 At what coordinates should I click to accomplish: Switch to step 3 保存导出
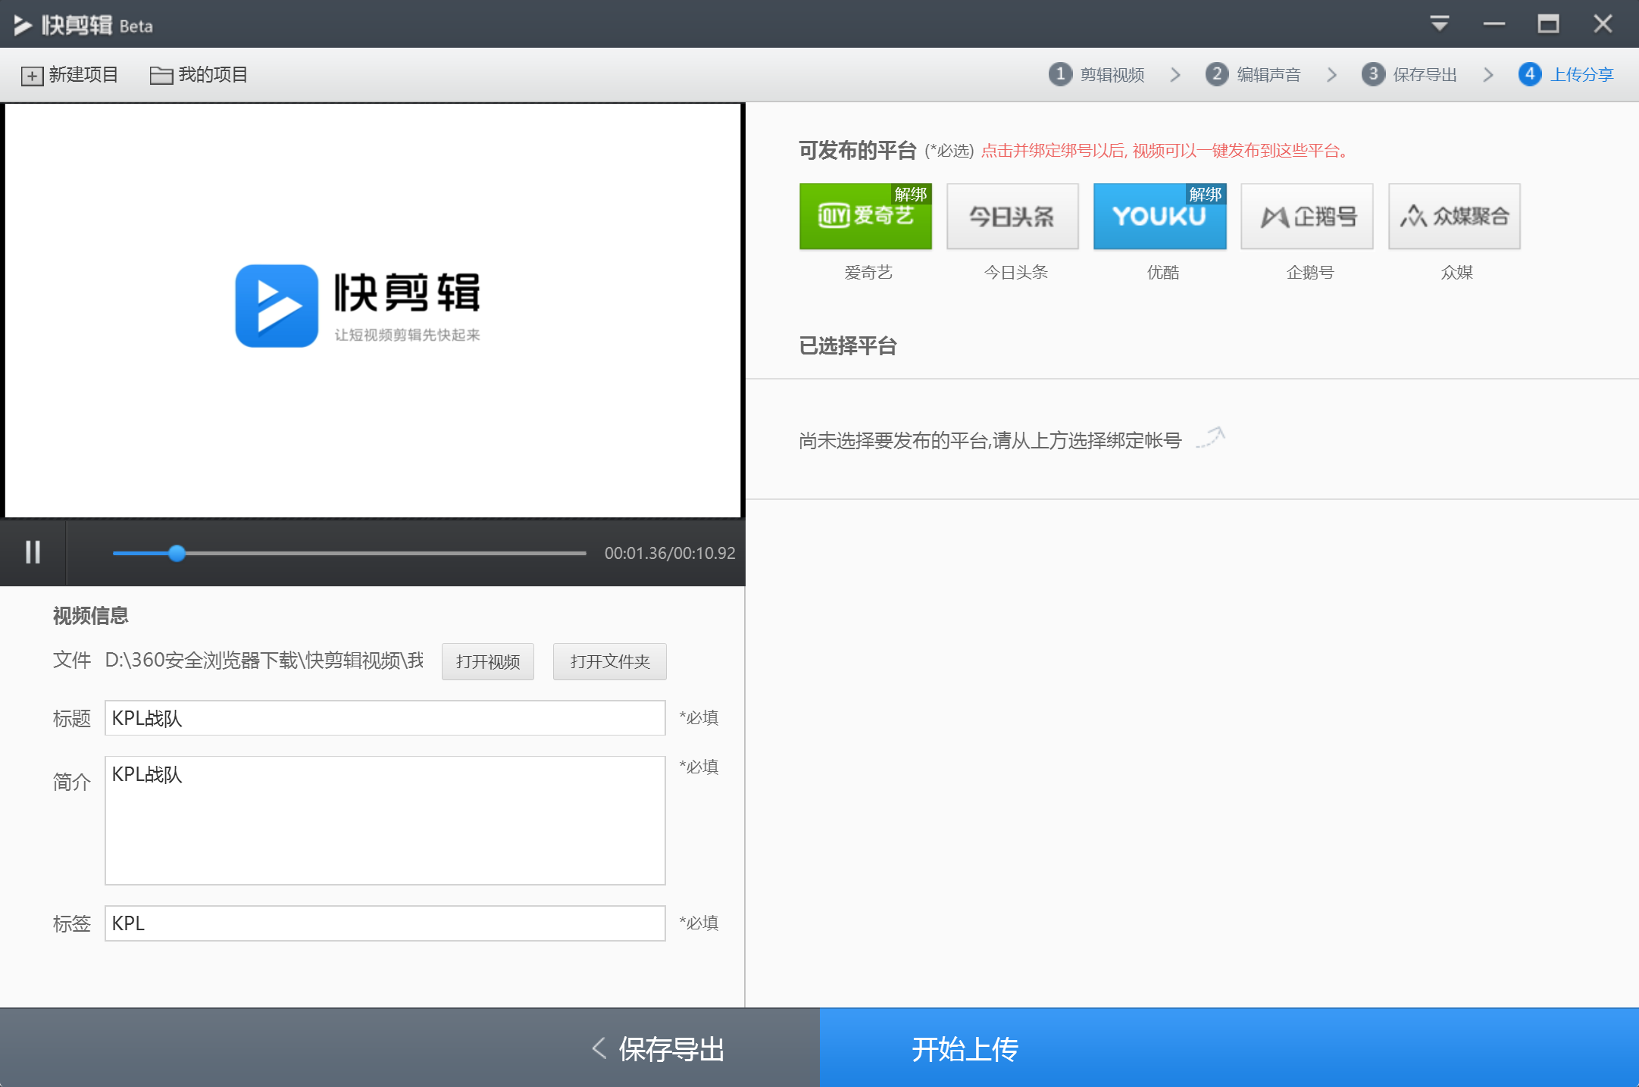coord(1409,74)
